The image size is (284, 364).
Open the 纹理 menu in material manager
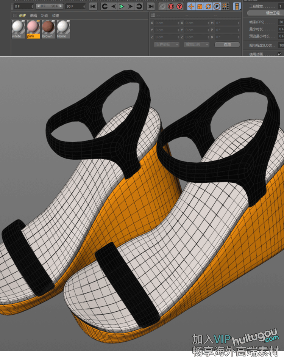coord(56,16)
